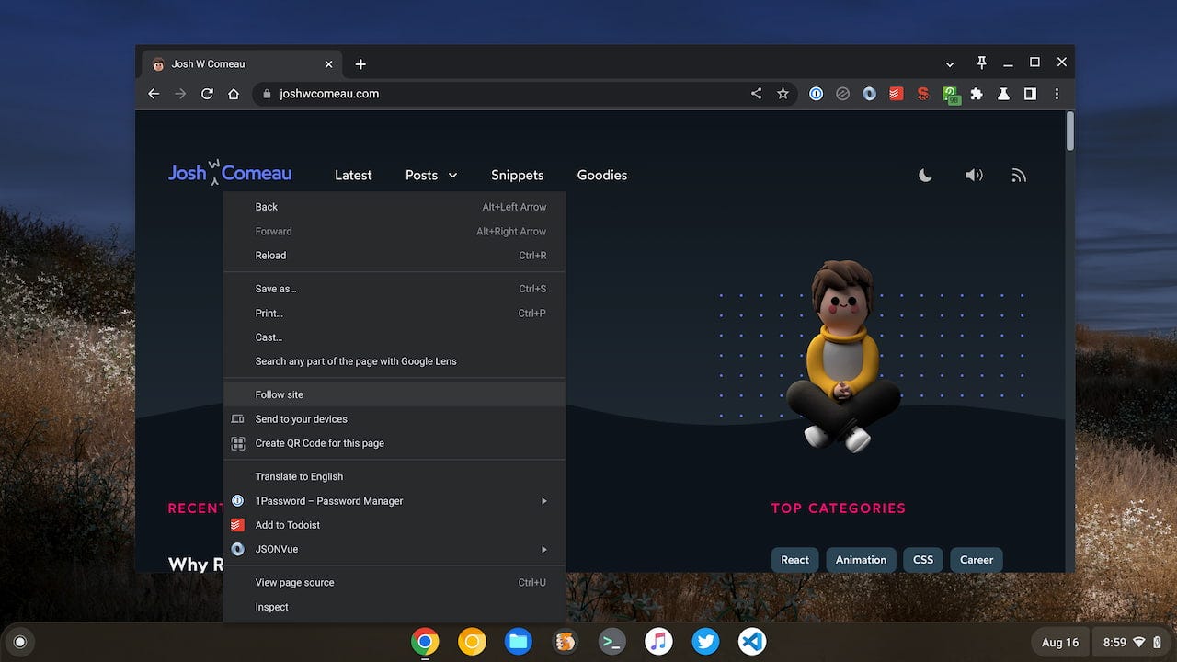Open the Goodies nav link

[602, 175]
